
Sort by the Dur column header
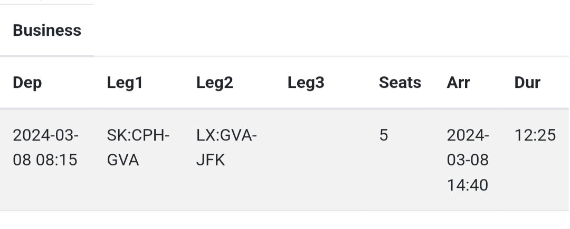click(x=527, y=83)
